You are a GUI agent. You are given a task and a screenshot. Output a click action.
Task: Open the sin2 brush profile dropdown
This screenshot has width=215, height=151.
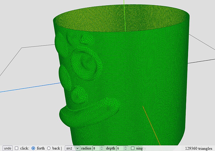pos(72,148)
